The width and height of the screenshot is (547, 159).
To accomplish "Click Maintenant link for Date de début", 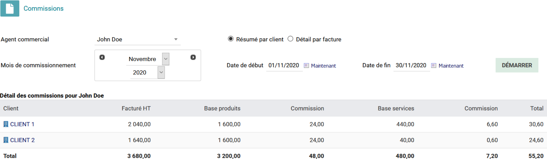I will click(323, 66).
